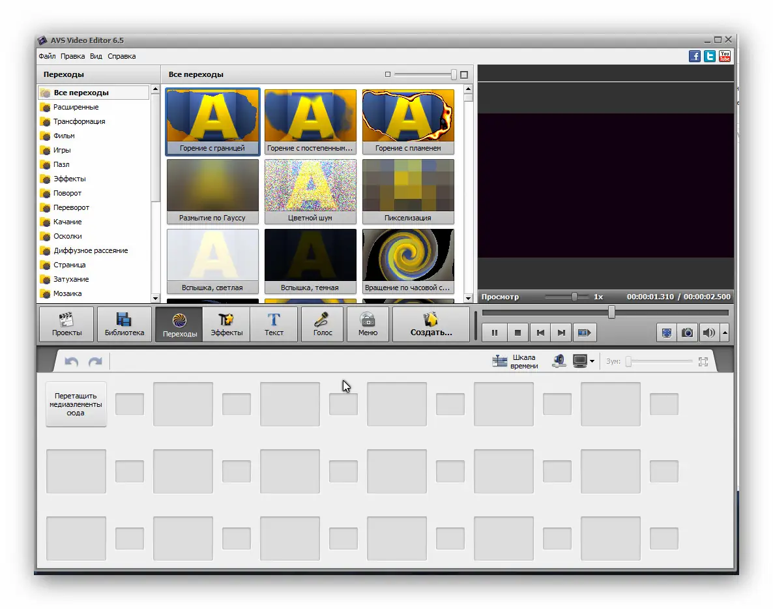Image resolution: width=773 pixels, height=609 pixels.
Task: Select Пикселизация transition thumbnail
Action: [408, 191]
